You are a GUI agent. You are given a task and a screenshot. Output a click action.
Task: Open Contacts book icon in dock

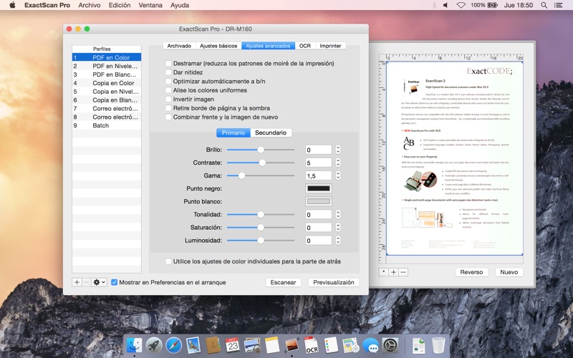point(213,345)
